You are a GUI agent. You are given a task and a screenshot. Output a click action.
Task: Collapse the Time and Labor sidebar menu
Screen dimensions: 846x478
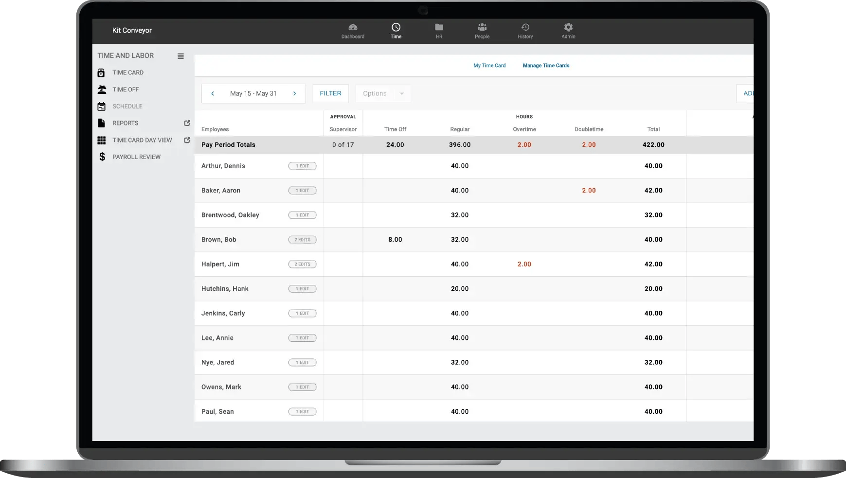180,55
